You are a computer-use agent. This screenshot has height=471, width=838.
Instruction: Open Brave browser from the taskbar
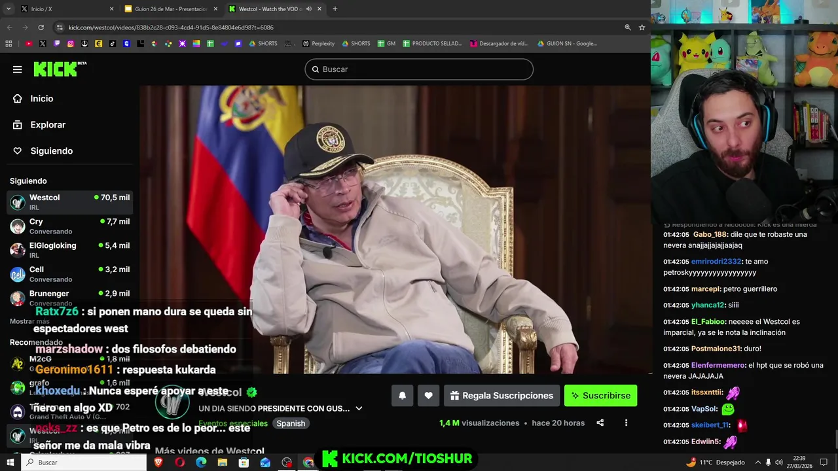click(x=158, y=462)
